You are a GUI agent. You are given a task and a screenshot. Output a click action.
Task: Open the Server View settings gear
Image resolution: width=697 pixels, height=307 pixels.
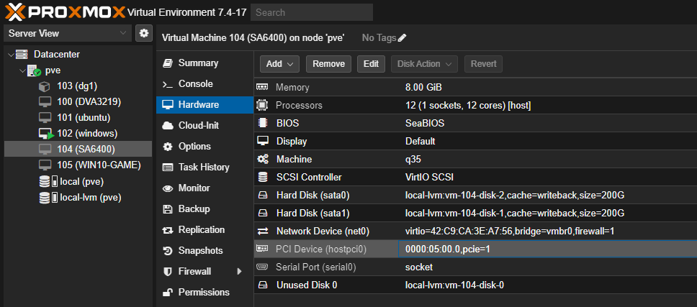143,33
